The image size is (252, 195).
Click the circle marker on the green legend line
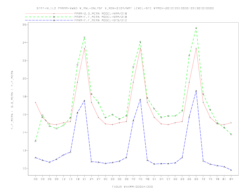[x=54, y=17]
